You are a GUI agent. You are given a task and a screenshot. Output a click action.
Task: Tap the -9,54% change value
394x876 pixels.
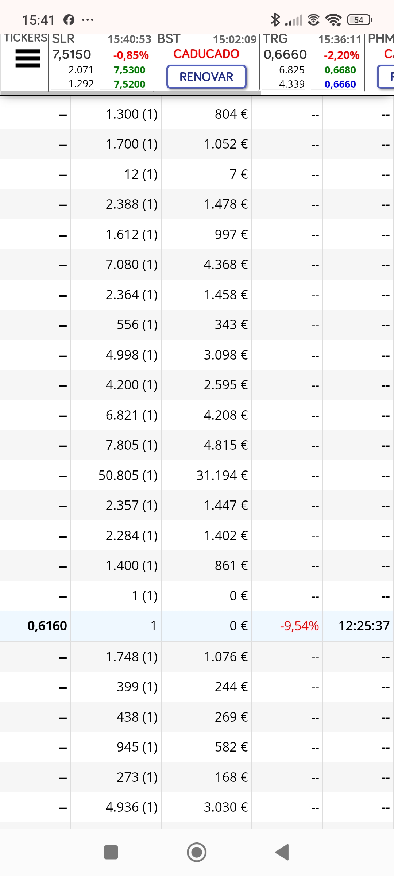click(299, 626)
